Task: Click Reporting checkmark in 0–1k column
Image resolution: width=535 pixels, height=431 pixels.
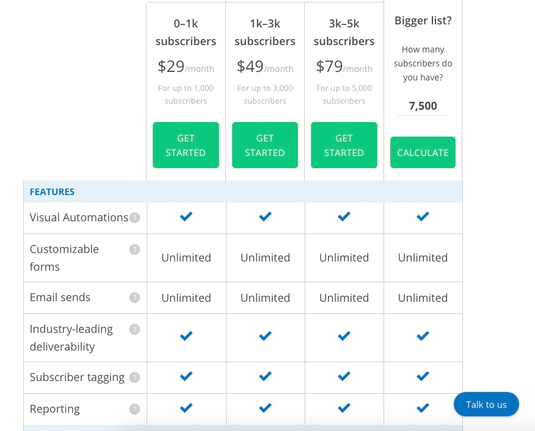Action: point(186,408)
